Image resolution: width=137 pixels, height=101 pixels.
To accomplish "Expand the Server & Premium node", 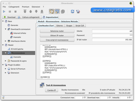I will click(6, 69).
